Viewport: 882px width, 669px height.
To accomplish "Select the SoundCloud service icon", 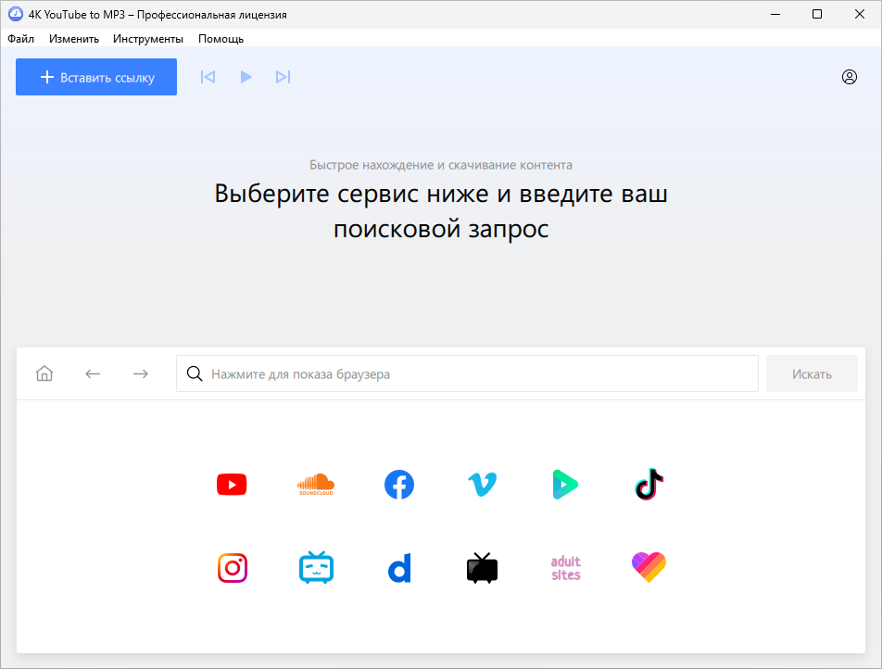I will coord(315,484).
